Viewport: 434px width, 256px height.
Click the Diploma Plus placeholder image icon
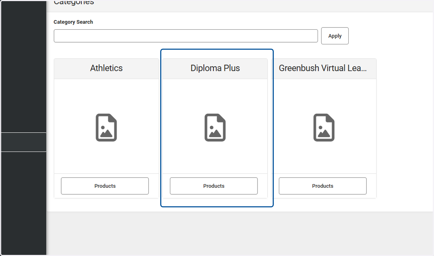[215, 127]
